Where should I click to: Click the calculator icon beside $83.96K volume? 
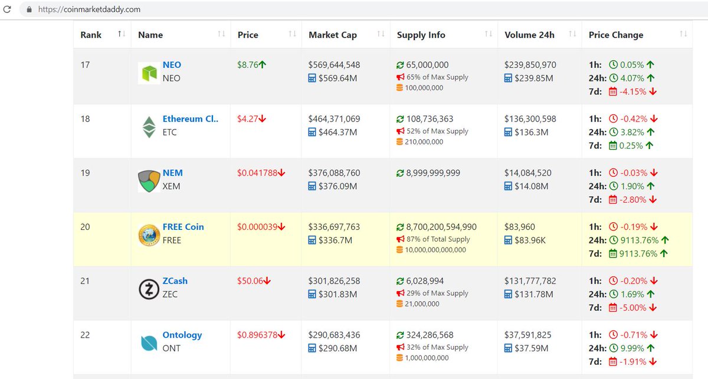[508, 240]
